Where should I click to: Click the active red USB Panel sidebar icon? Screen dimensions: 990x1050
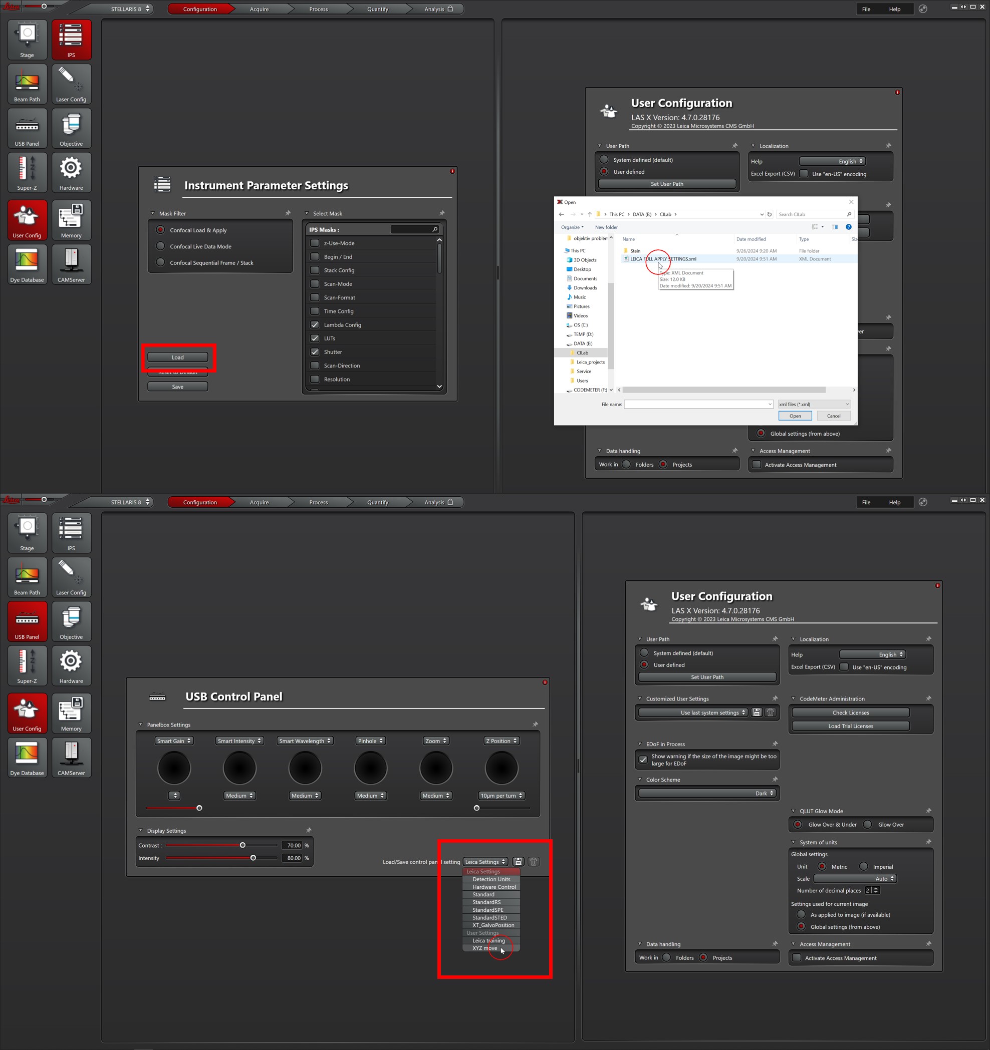point(27,622)
